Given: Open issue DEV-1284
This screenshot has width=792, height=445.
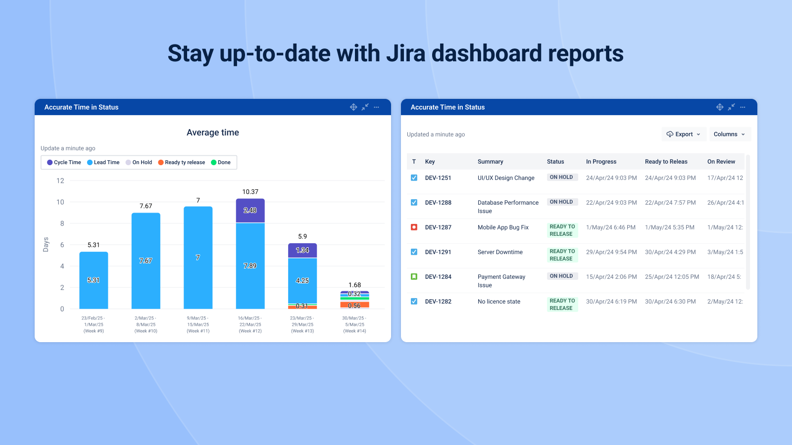Looking at the screenshot, I should click(438, 277).
